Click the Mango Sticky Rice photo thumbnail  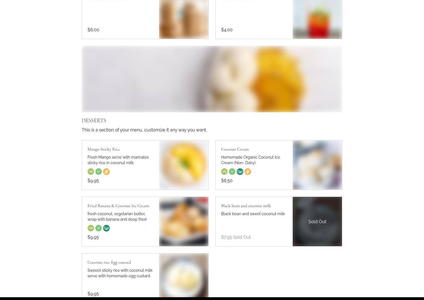click(x=184, y=165)
